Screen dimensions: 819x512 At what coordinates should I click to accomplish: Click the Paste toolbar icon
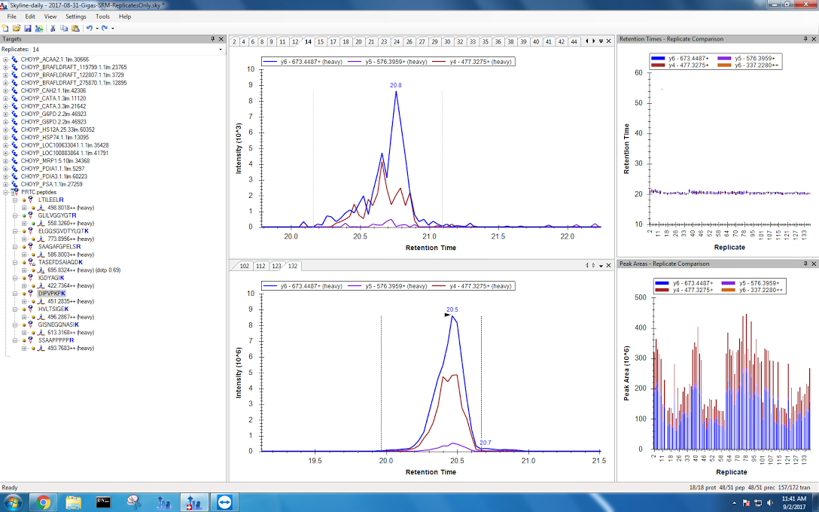pos(75,28)
